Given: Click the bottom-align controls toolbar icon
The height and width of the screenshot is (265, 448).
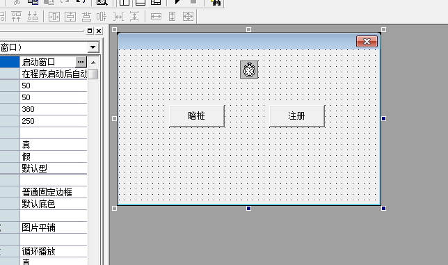Looking at the screenshot, I should pyautogui.click(x=33, y=17).
